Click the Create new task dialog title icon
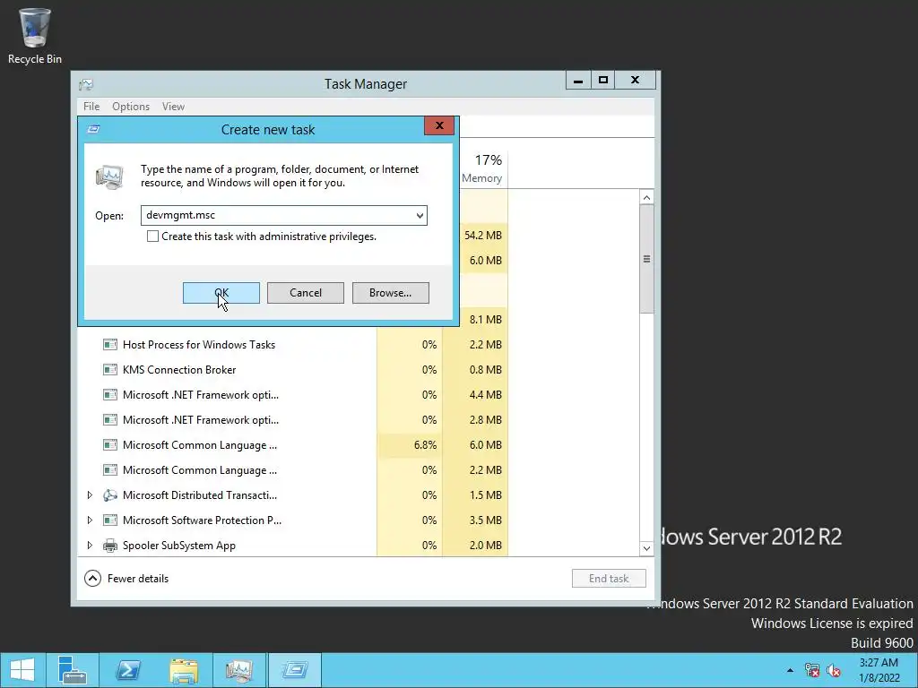918x688 pixels. click(93, 129)
